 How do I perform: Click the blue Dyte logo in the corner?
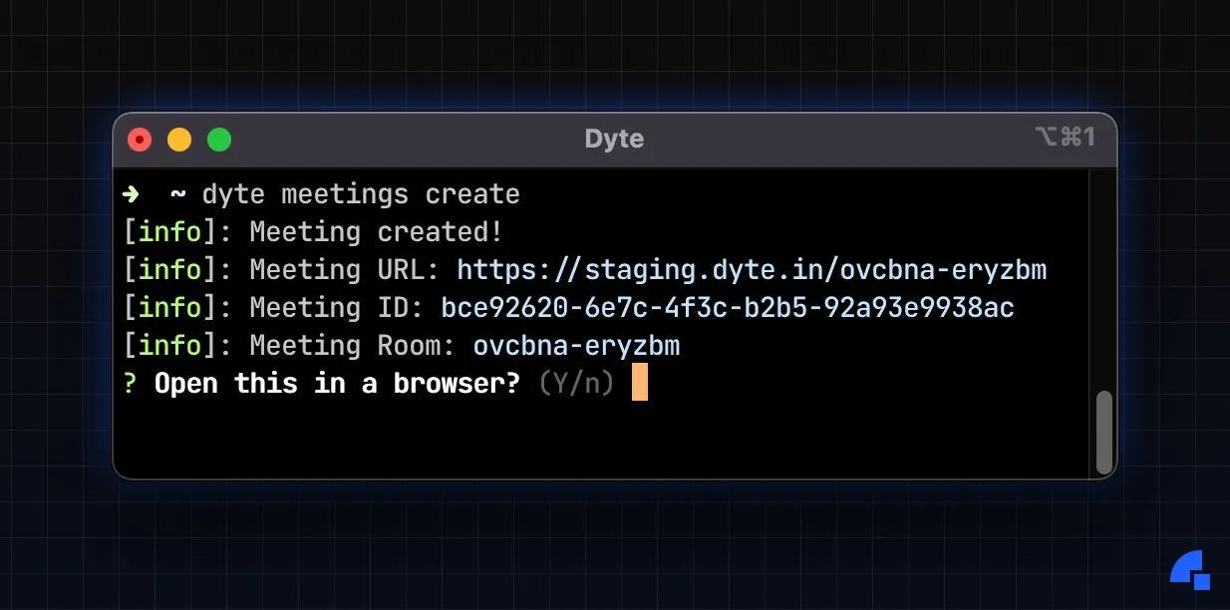point(1190,570)
